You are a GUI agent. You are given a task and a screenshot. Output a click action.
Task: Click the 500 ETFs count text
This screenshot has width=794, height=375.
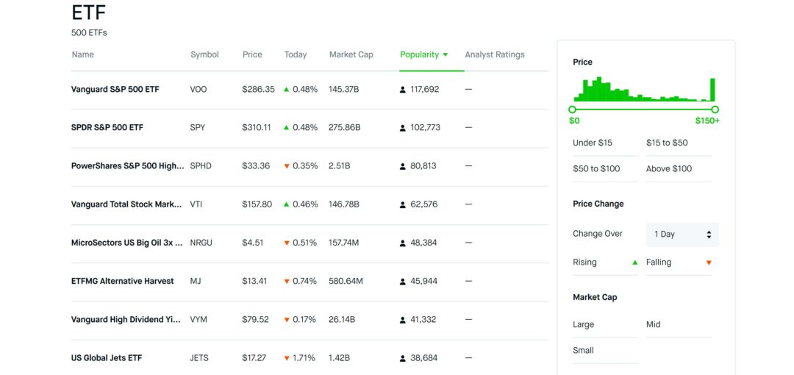tap(89, 33)
